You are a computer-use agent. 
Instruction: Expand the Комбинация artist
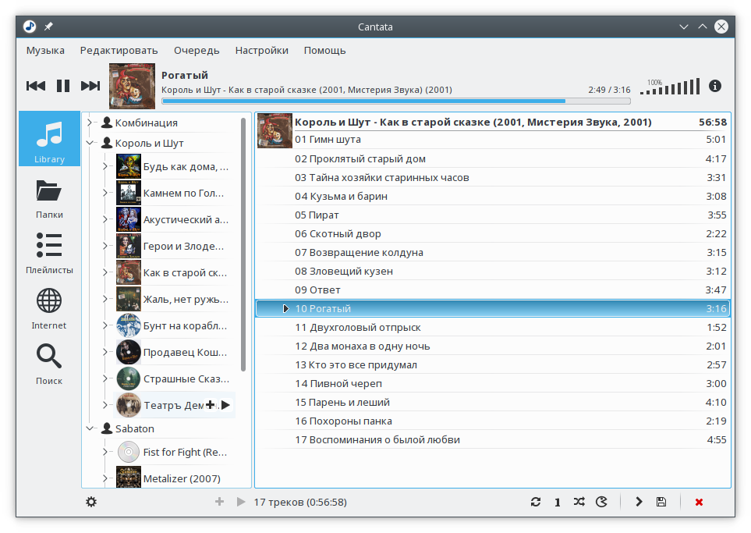tap(90, 123)
